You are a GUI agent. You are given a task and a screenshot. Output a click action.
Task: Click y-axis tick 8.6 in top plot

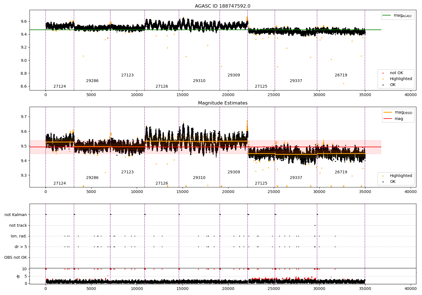click(x=24, y=87)
